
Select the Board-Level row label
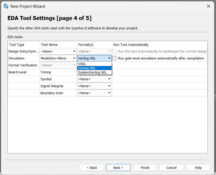[x=17, y=72]
